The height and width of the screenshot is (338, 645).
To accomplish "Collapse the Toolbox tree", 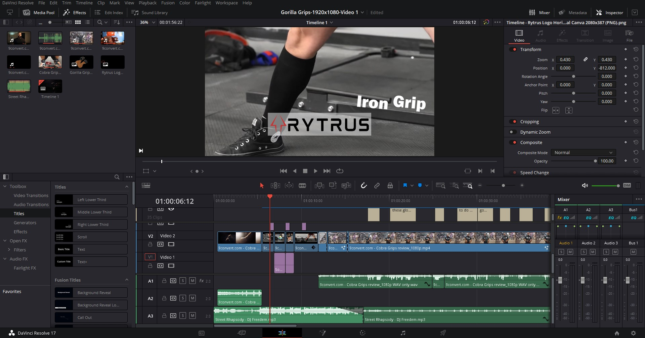I will point(5,186).
